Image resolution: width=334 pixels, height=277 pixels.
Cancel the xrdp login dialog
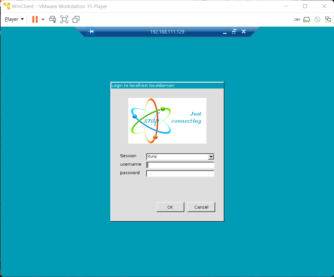[201, 207]
